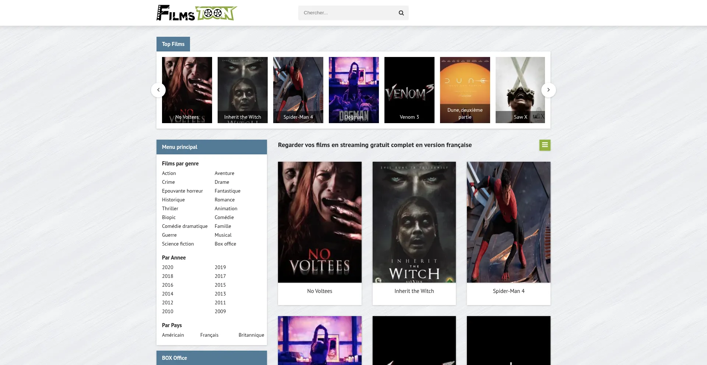Open the Fantastique genre

pyautogui.click(x=228, y=191)
